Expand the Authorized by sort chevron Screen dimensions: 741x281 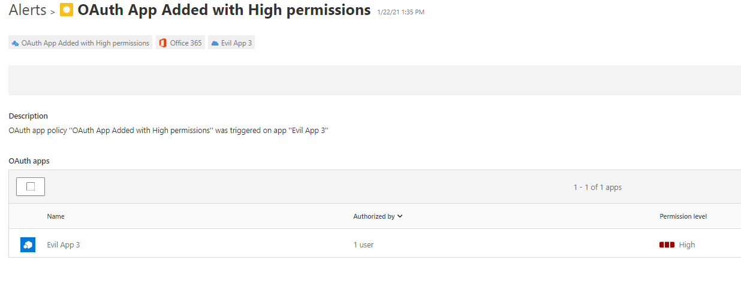[x=399, y=216]
